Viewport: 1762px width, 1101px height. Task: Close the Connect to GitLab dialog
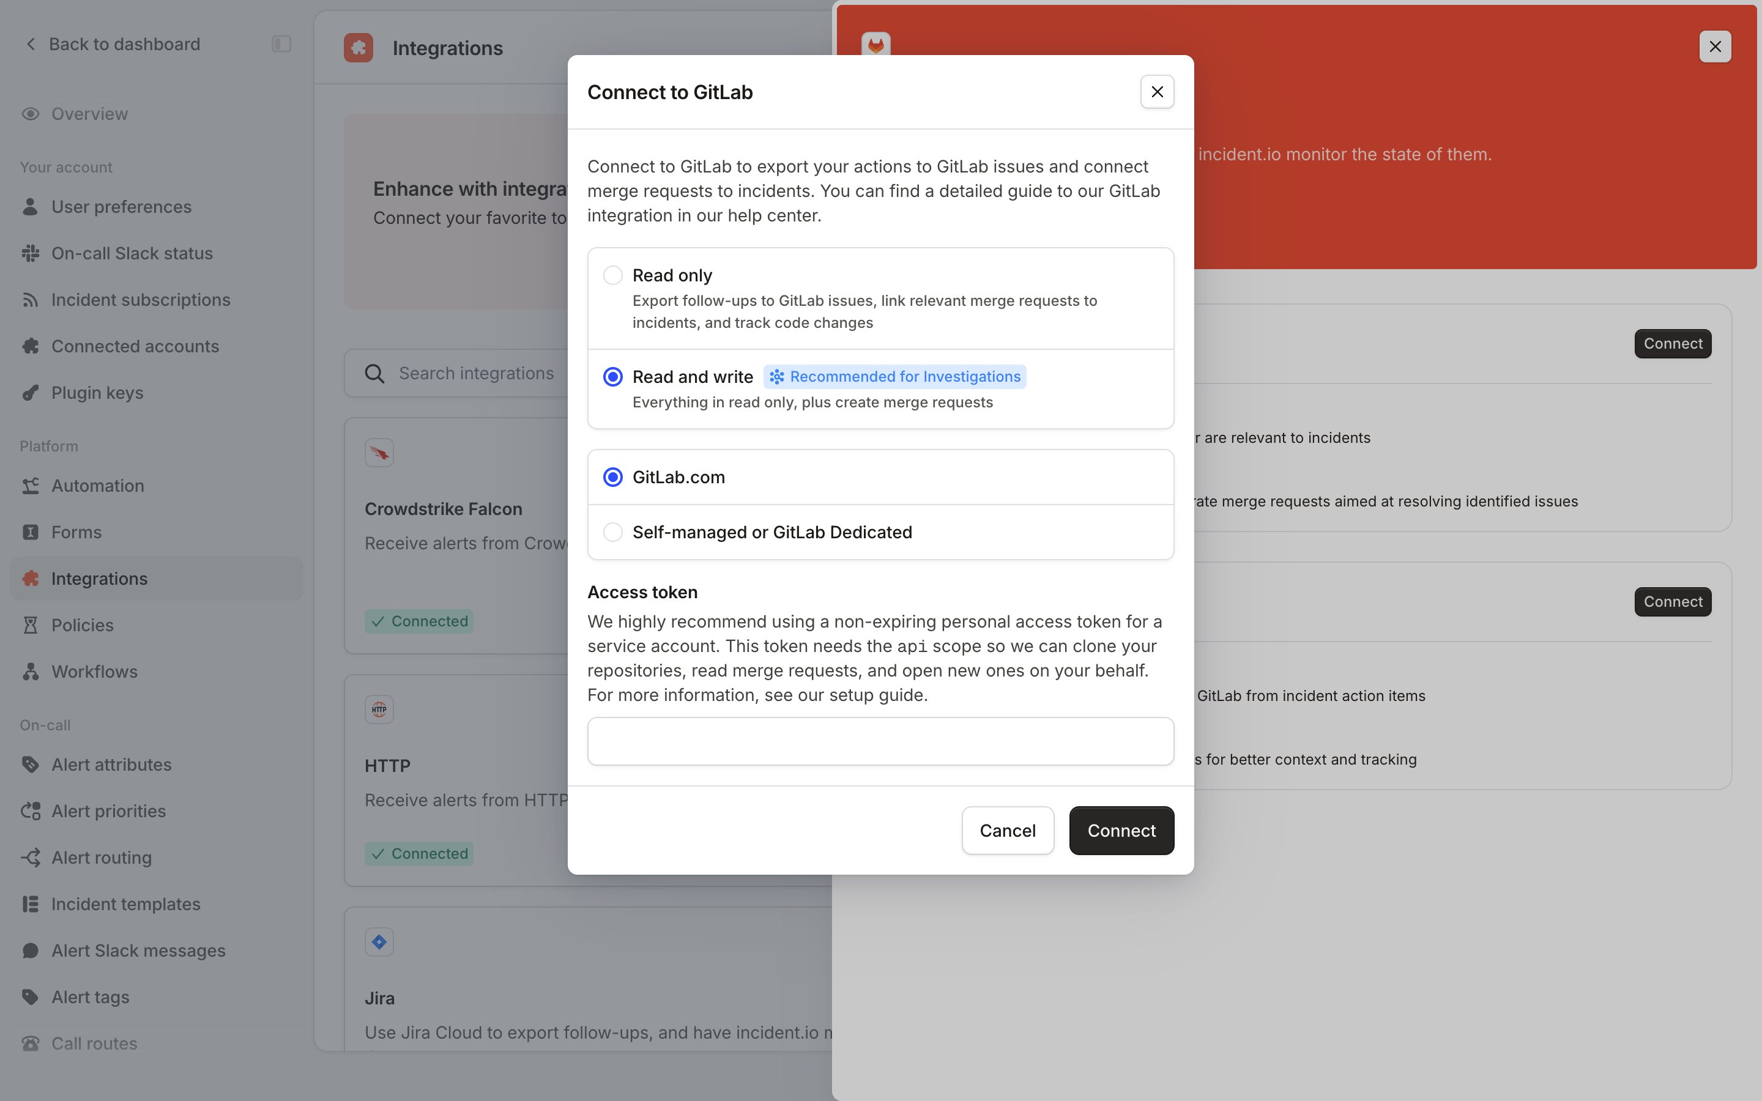coord(1157,92)
